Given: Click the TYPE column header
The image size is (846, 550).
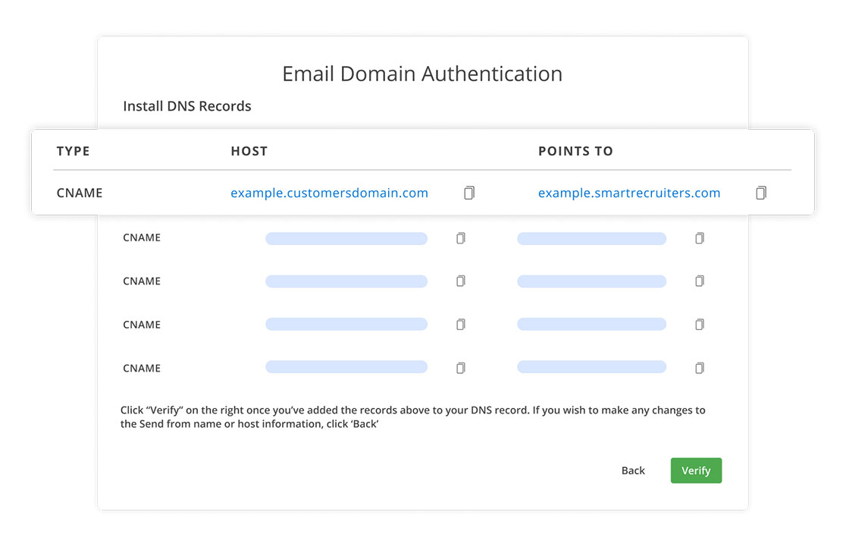Looking at the screenshot, I should point(73,151).
